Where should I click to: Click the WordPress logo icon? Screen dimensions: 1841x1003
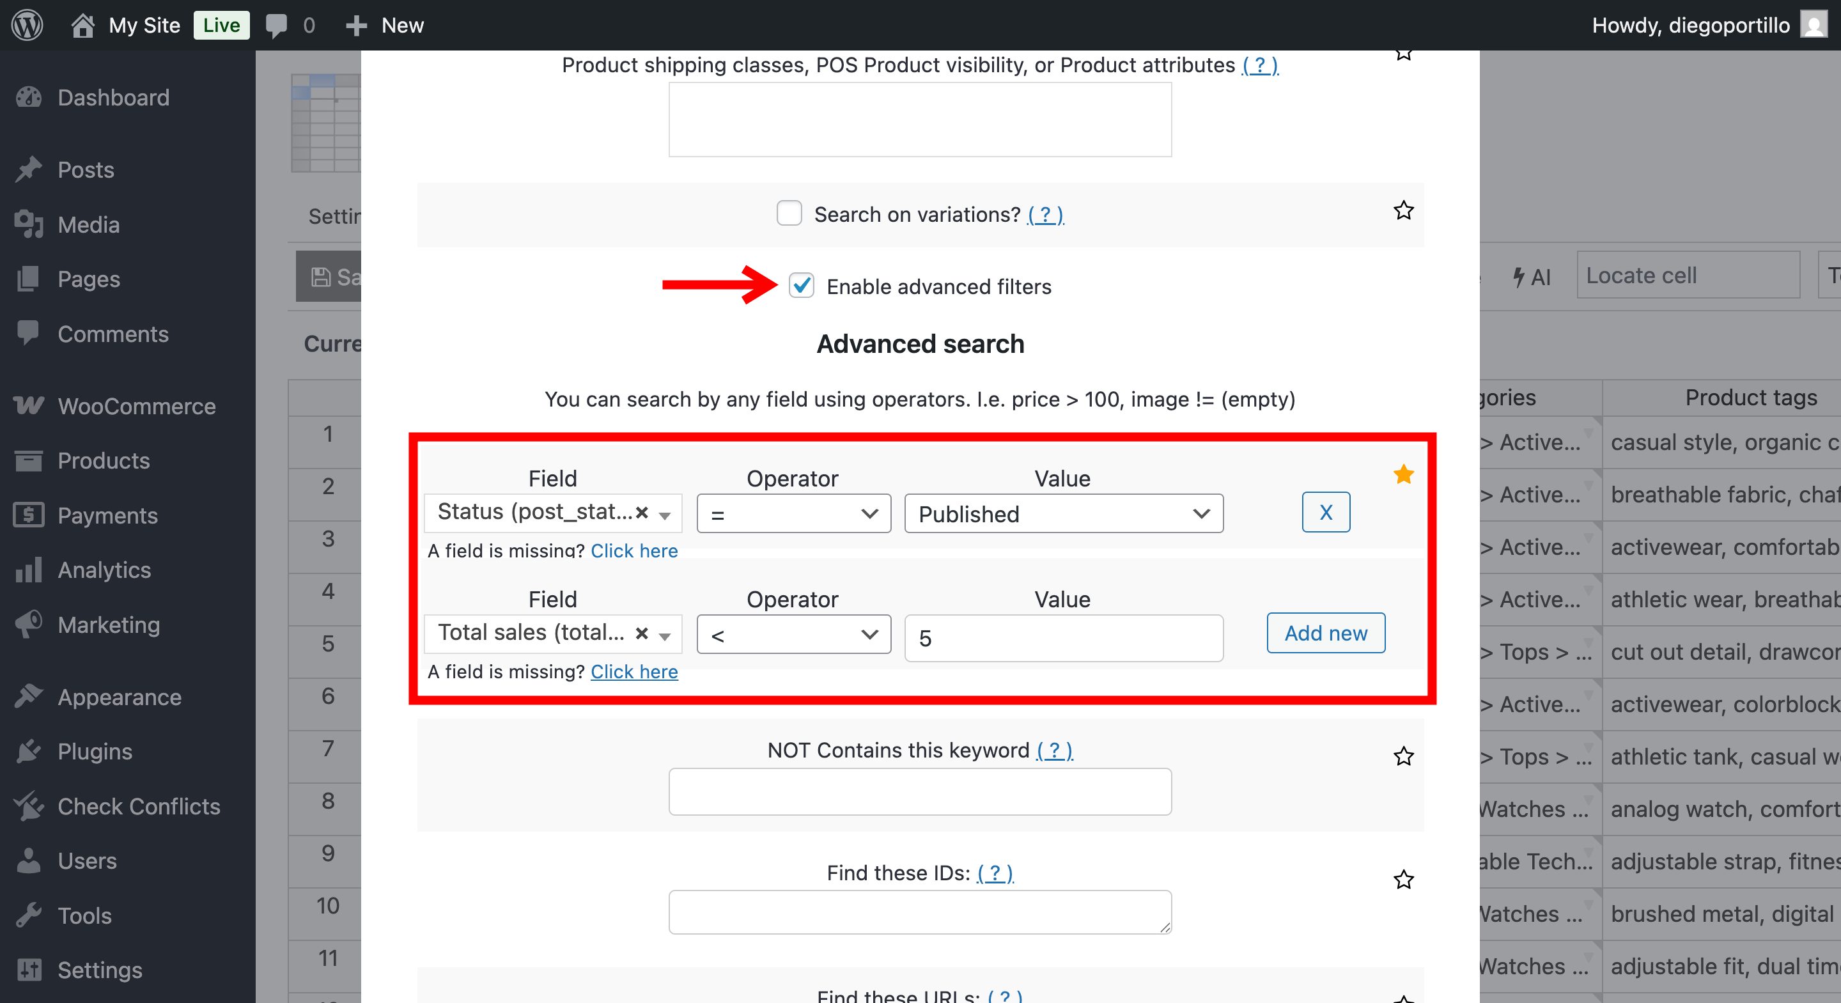click(x=27, y=25)
